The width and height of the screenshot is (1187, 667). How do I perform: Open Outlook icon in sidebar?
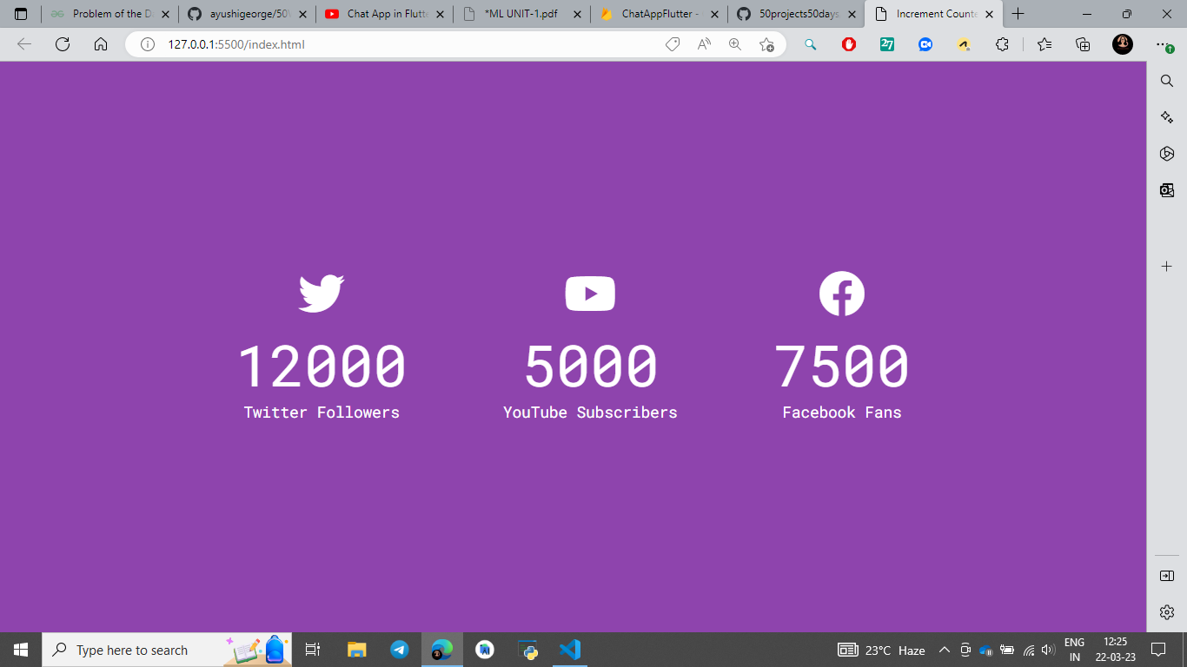pos(1167,190)
